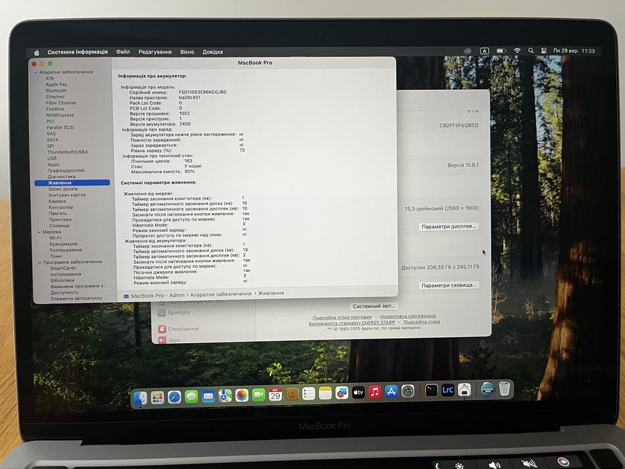Open Calendar showing 29 in Dock
Screen dimensions: 625x469
(275, 395)
